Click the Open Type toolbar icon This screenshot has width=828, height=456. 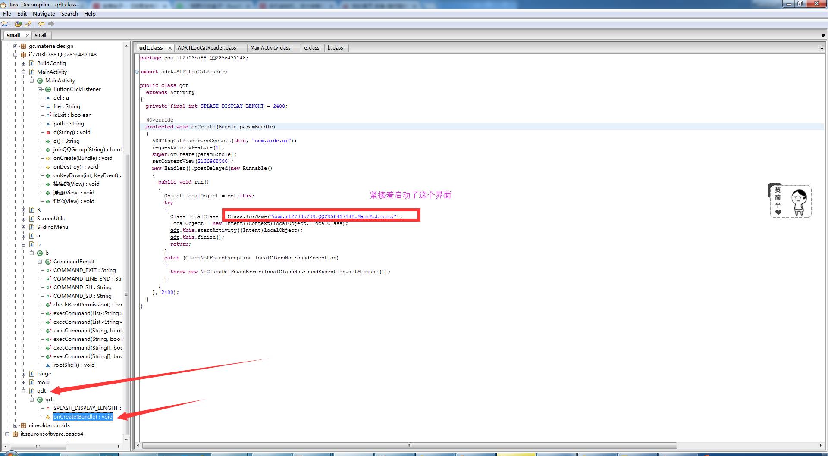[x=18, y=24]
